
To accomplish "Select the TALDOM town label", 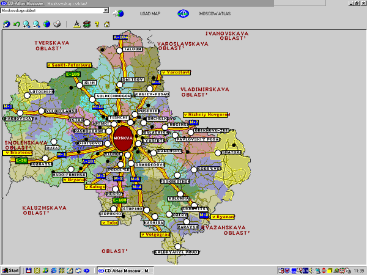I will pyautogui.click(x=133, y=49).
